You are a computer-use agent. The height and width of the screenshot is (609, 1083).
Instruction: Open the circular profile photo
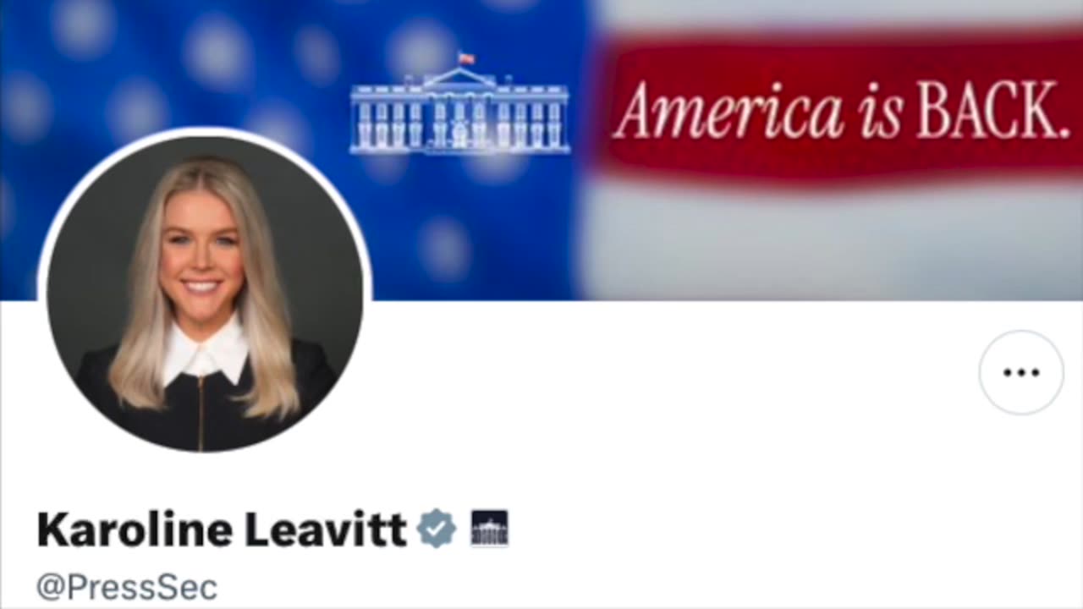point(205,292)
